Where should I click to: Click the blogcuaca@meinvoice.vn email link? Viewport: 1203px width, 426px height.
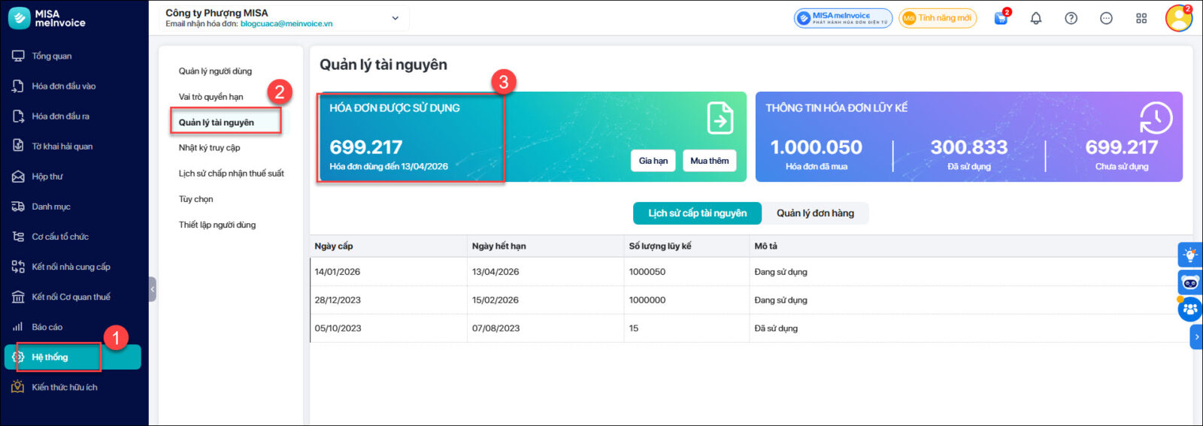(x=286, y=24)
